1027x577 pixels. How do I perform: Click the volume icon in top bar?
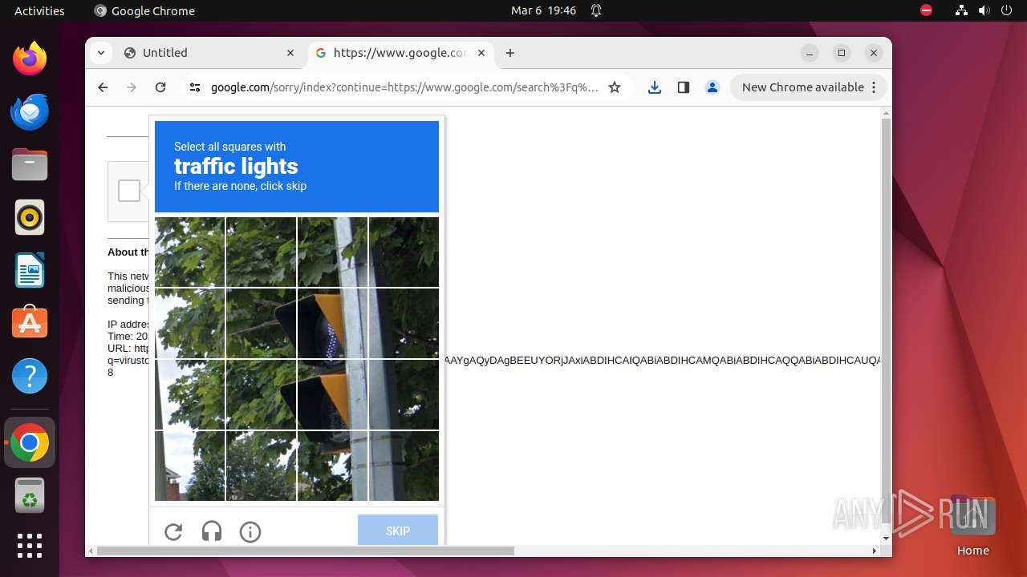[x=984, y=10]
